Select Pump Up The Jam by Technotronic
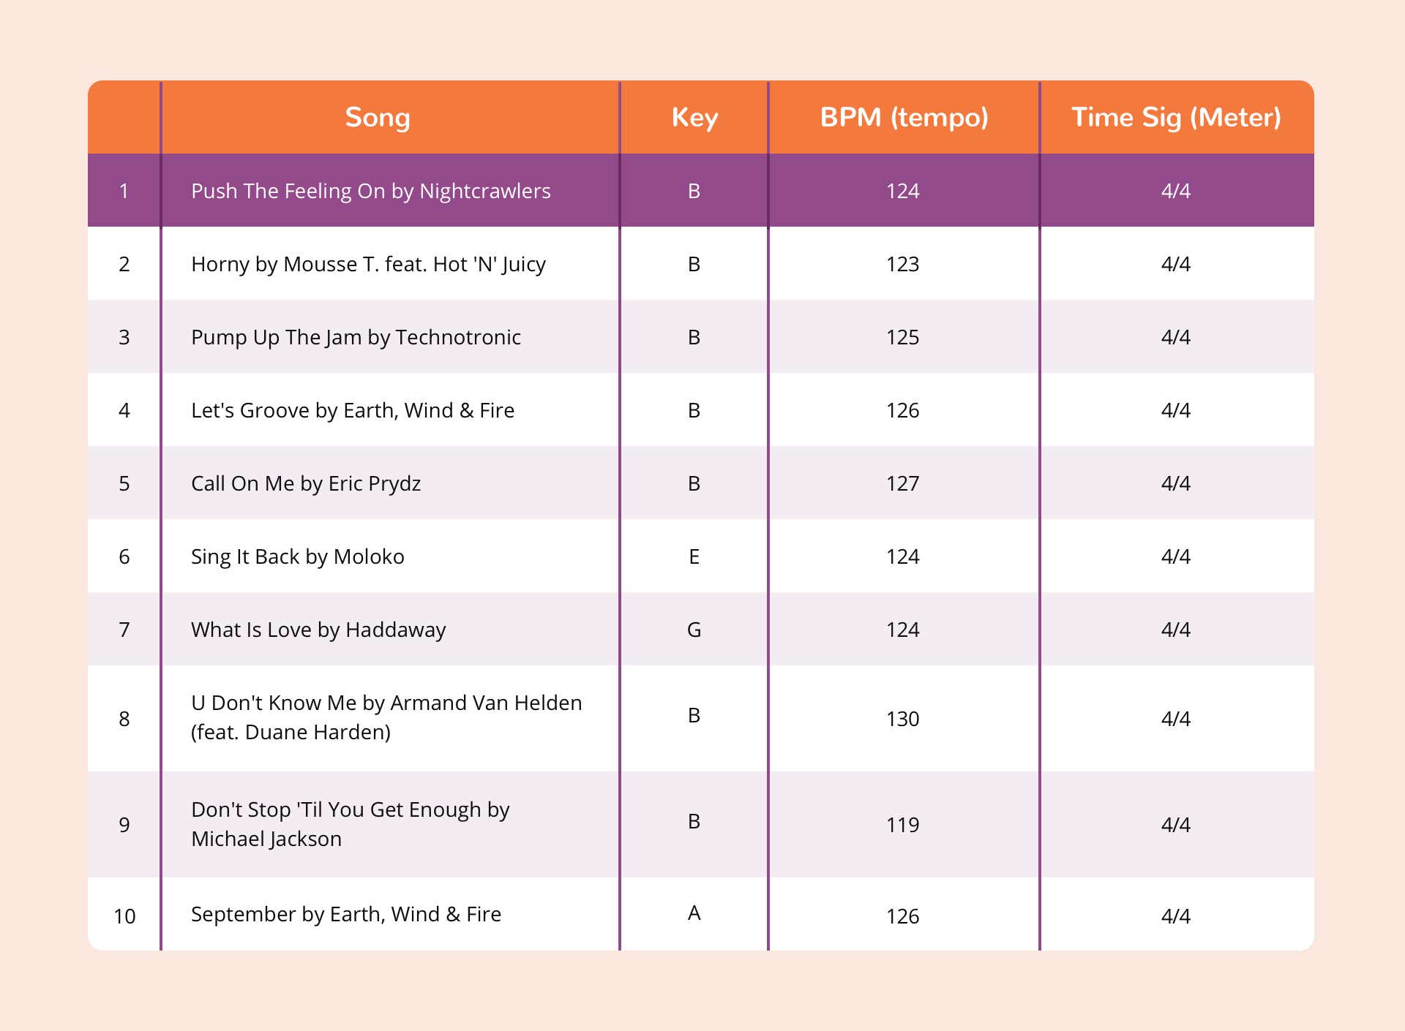The height and width of the screenshot is (1031, 1405). click(356, 337)
